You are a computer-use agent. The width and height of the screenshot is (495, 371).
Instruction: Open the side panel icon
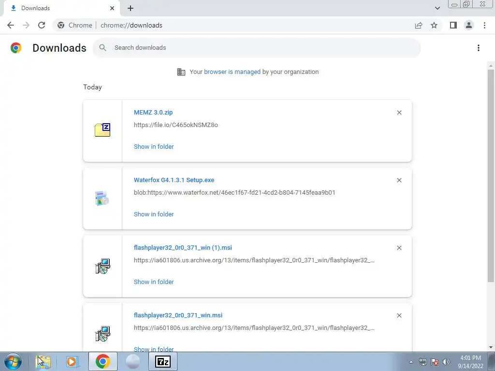pos(453,25)
